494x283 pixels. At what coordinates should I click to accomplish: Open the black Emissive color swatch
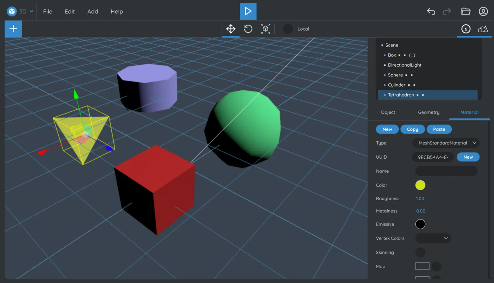(x=420, y=224)
